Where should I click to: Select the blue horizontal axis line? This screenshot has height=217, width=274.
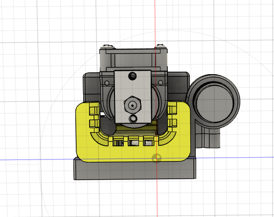point(137,159)
